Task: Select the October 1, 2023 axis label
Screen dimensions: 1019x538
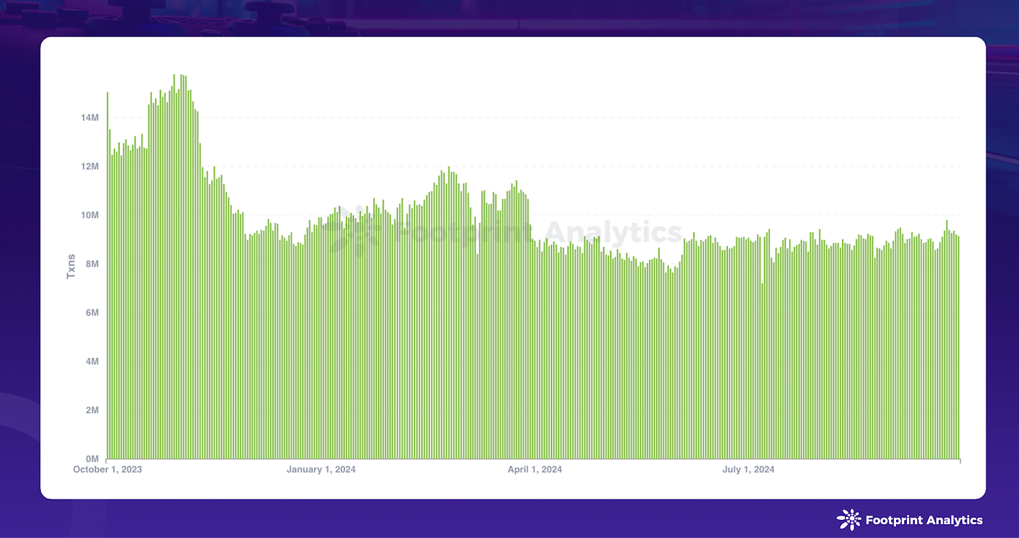Action: [107, 470]
